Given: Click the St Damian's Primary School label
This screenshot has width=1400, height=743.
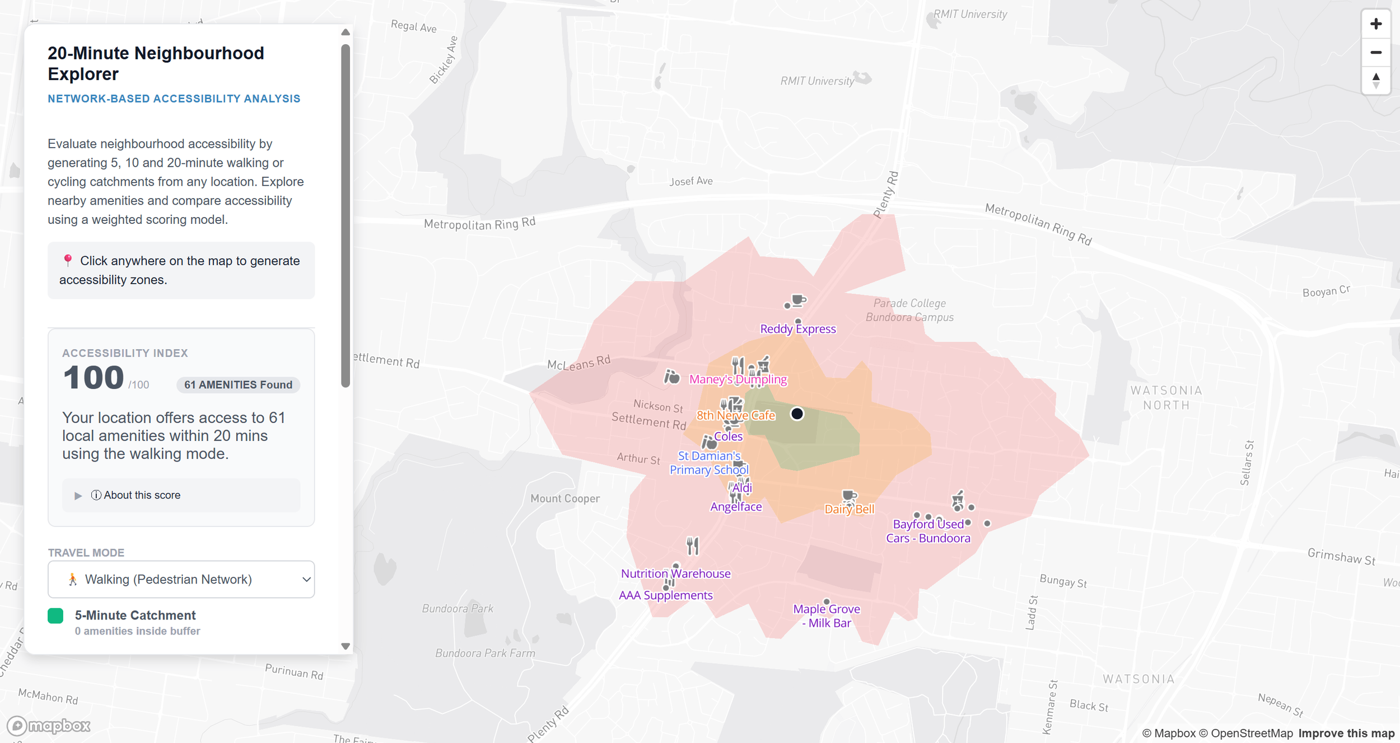Looking at the screenshot, I should [709, 463].
